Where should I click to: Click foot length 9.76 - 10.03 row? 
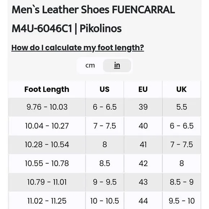(104, 107)
